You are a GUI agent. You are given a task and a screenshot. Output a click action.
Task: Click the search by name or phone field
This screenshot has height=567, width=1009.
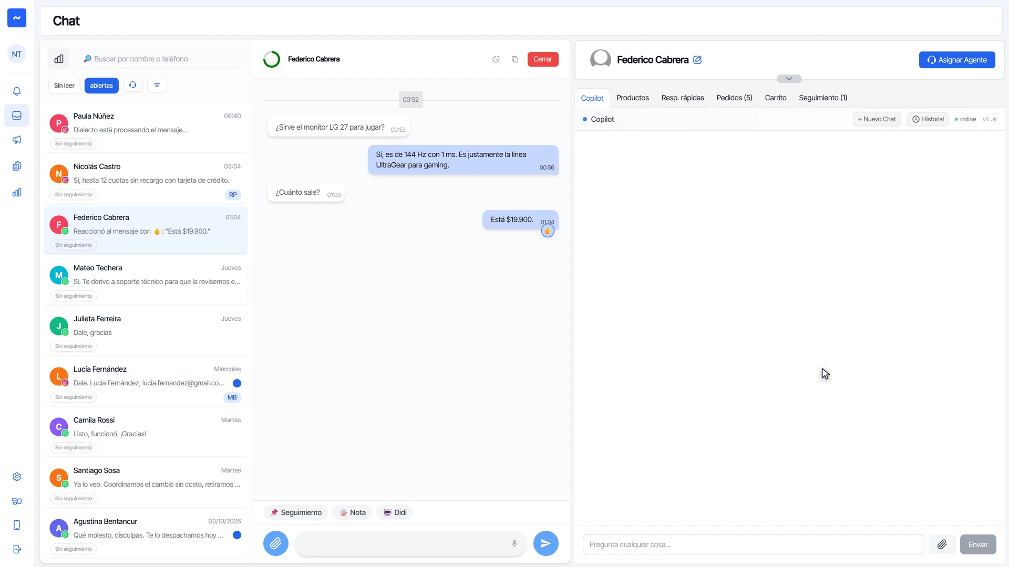pyautogui.click(x=159, y=59)
